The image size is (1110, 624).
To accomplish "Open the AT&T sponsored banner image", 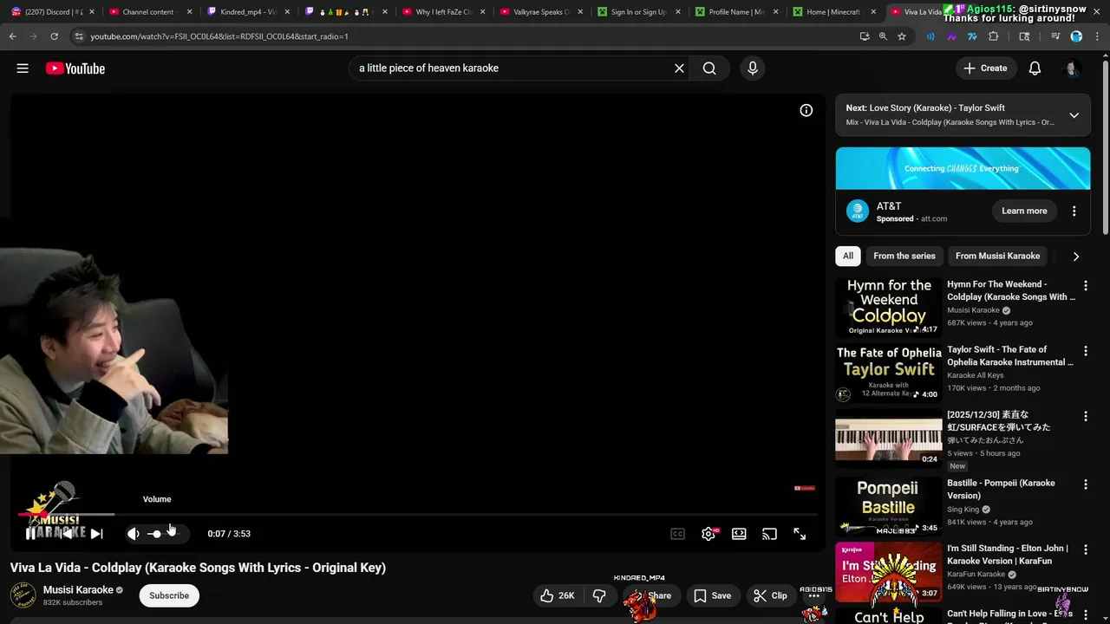I will [963, 168].
